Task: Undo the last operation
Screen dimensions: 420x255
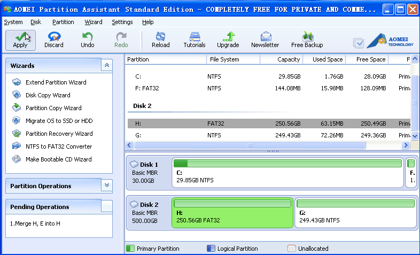Action: tap(88, 40)
